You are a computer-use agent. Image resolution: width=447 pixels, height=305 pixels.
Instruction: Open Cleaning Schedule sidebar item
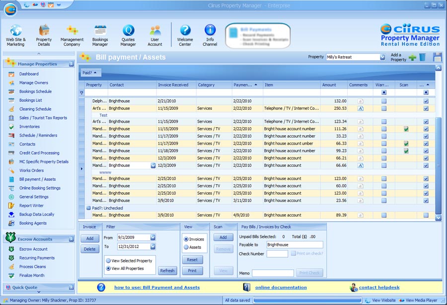click(35, 109)
